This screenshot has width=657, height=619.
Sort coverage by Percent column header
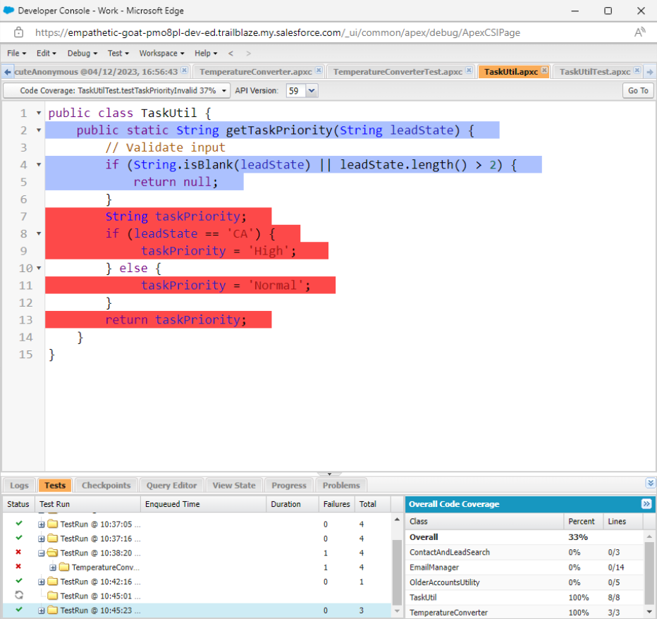point(583,521)
